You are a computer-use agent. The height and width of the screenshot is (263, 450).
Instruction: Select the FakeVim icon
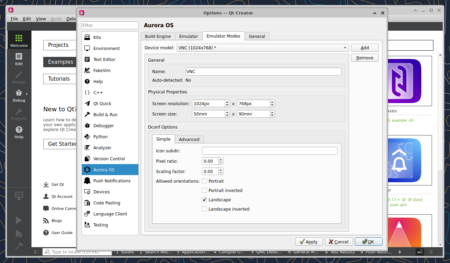pos(87,70)
